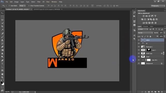Select the Rectangular Marquee tool

click(2, 17)
